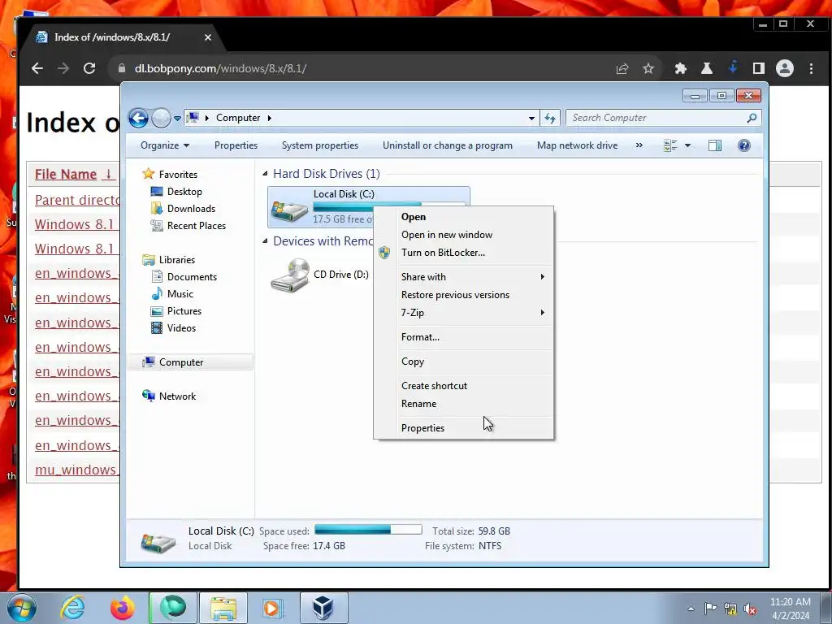Click System properties toolbar button
The width and height of the screenshot is (832, 624).
tap(320, 145)
